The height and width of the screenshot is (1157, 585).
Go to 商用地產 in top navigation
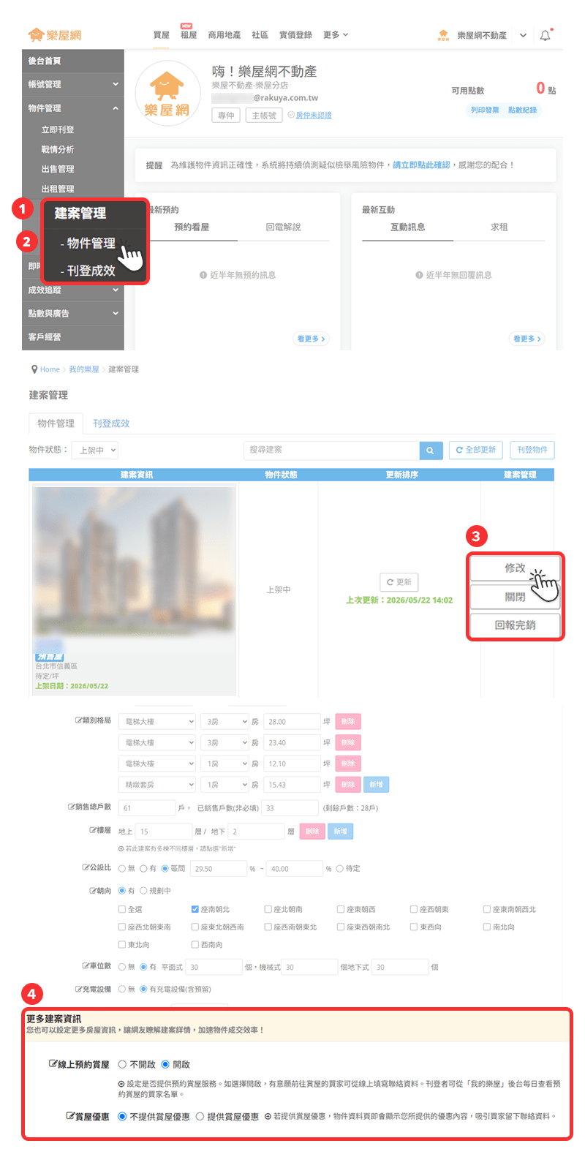pos(224,34)
